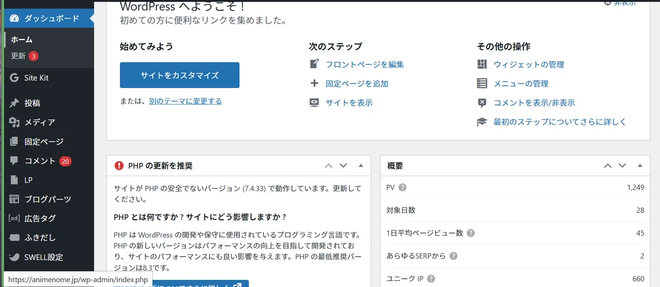Click the SWELL設定 logo icon
660x287 pixels.
click(x=14, y=257)
